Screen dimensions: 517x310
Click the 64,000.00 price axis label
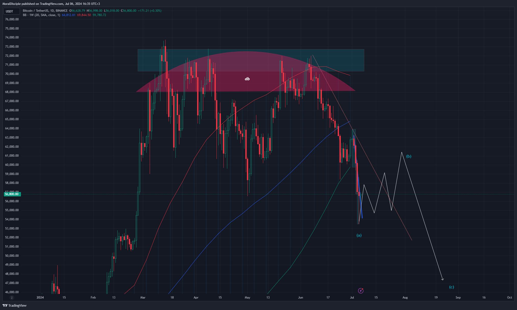[x=12, y=128]
